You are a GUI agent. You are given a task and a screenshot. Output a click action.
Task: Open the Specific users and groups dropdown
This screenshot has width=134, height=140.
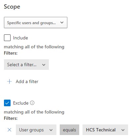click(36, 23)
